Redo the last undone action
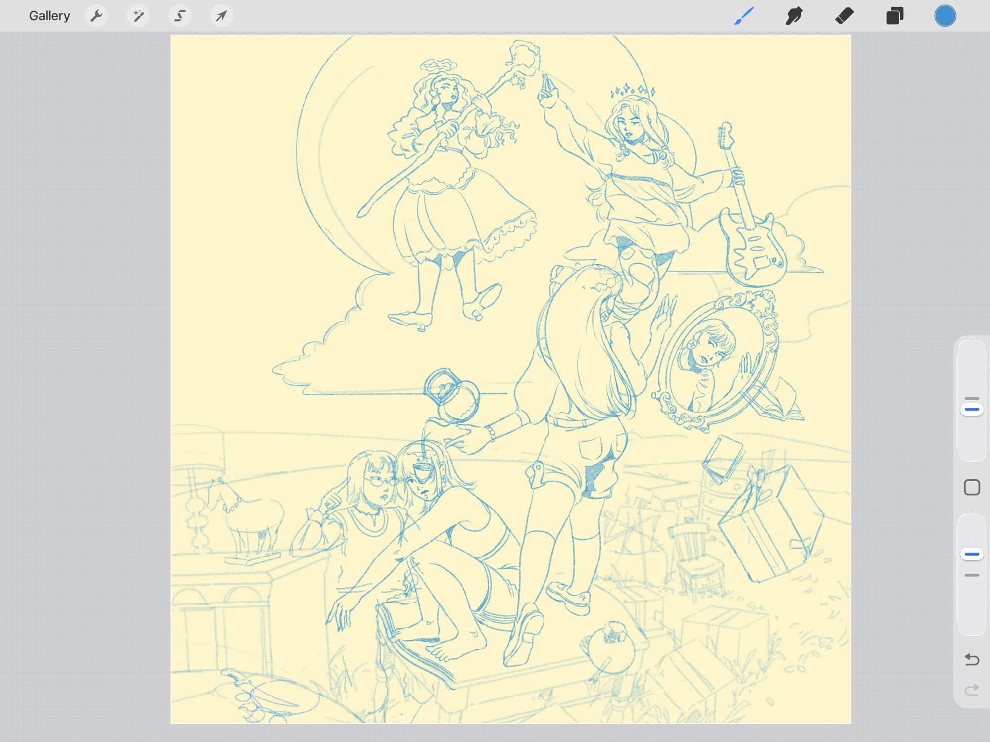The width and height of the screenshot is (990, 742). click(x=972, y=690)
